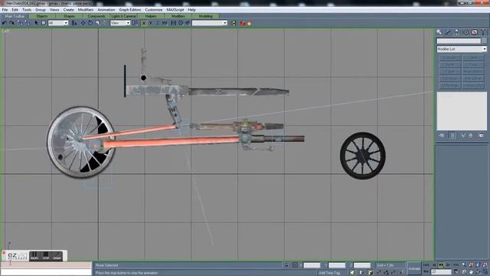Open the Modify command panel tab
Image resolution: width=490 pixels, height=276 pixels.
pos(448,32)
